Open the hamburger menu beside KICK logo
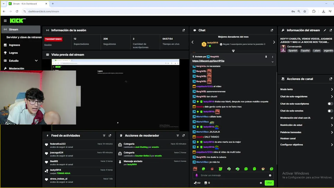Screen dimensions: 334x188 tap(5, 21)
